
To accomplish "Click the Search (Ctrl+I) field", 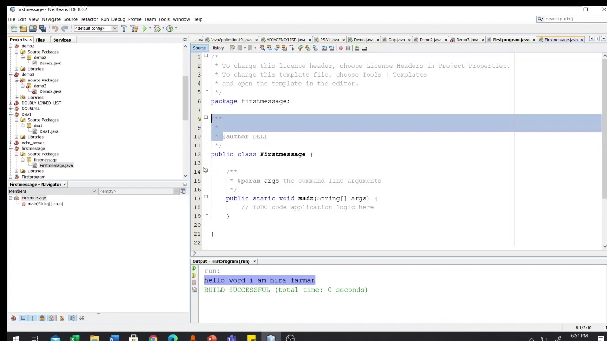I will pos(571,19).
